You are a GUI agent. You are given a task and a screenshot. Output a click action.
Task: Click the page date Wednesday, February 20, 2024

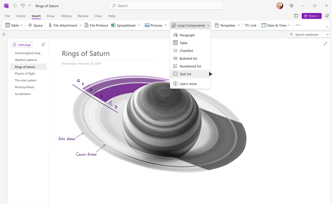pyautogui.click(x=81, y=63)
